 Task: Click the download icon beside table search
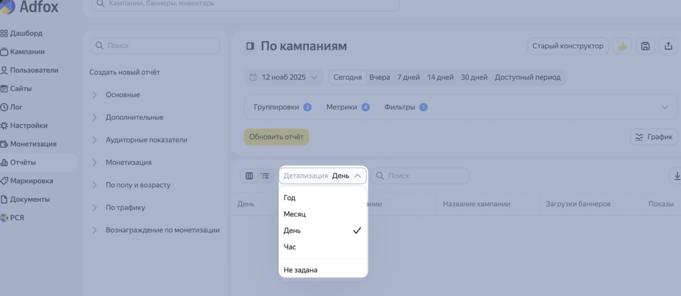(x=676, y=176)
